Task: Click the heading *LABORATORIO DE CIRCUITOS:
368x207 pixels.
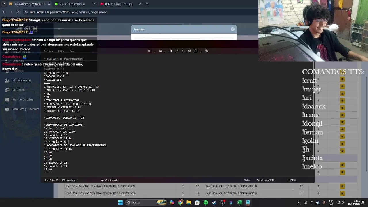Action: pyautogui.click(x=64, y=125)
